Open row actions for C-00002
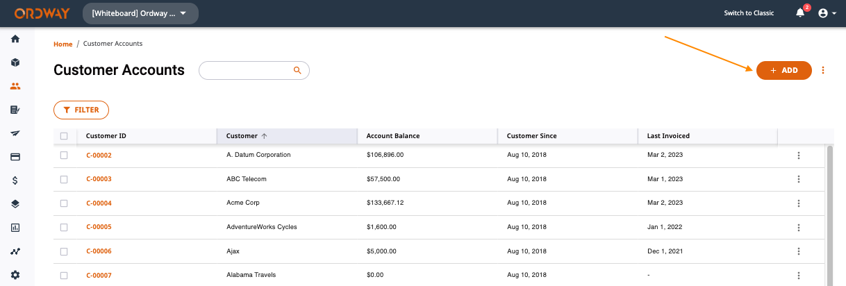846x286 pixels. 799,155
